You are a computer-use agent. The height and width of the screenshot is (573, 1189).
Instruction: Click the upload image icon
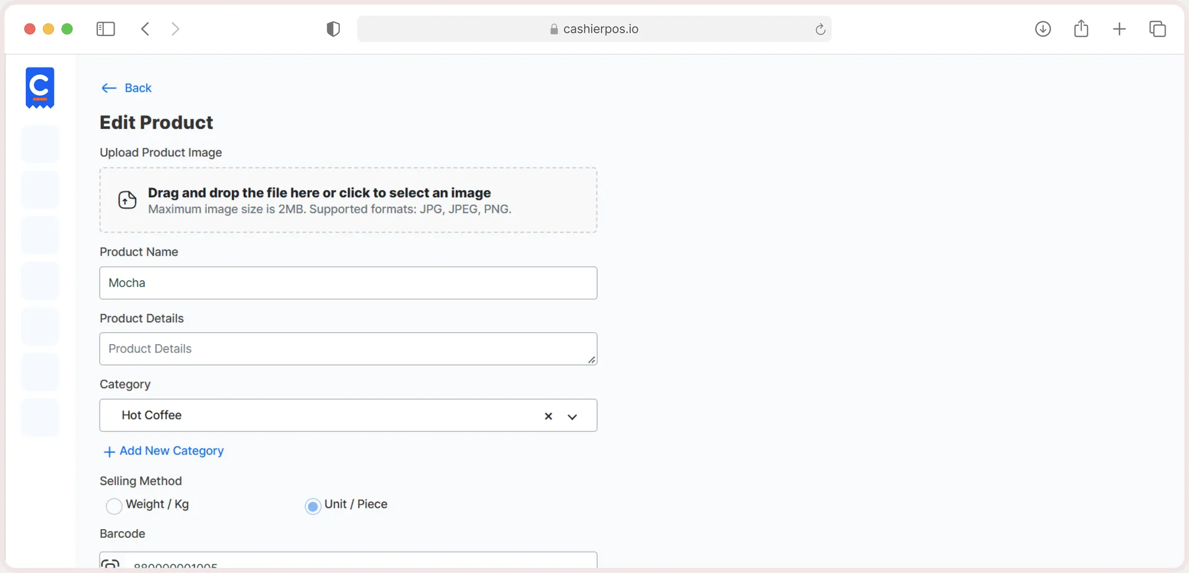pyautogui.click(x=128, y=200)
